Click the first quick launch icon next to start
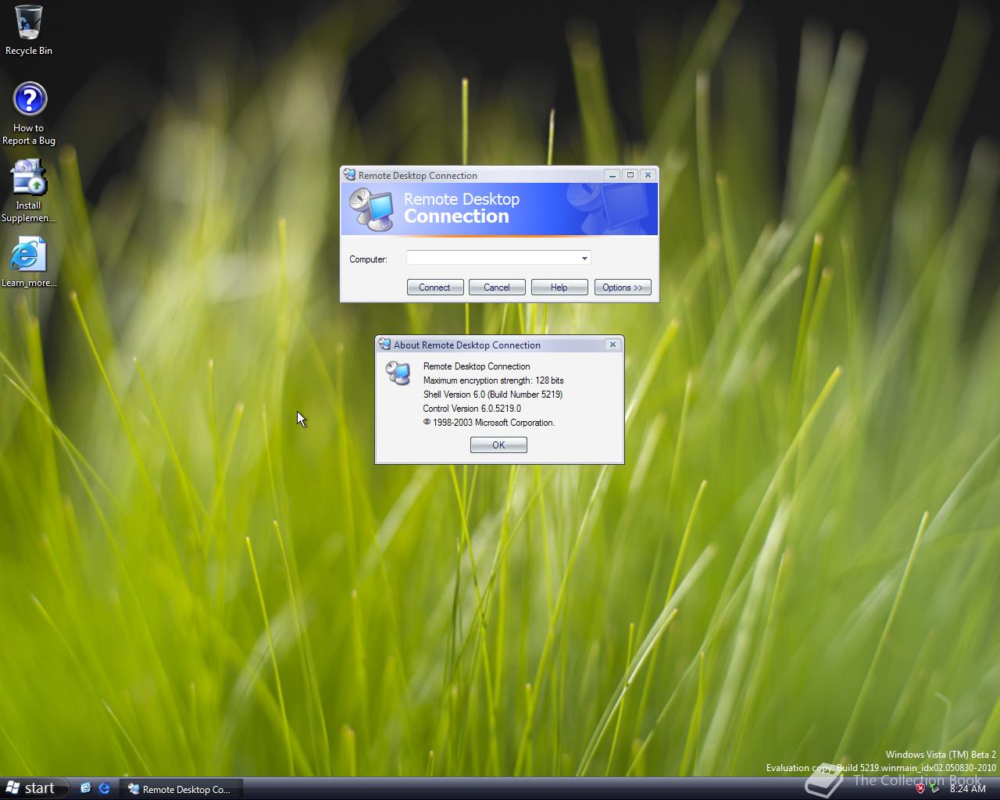The image size is (1000, 800). point(85,788)
